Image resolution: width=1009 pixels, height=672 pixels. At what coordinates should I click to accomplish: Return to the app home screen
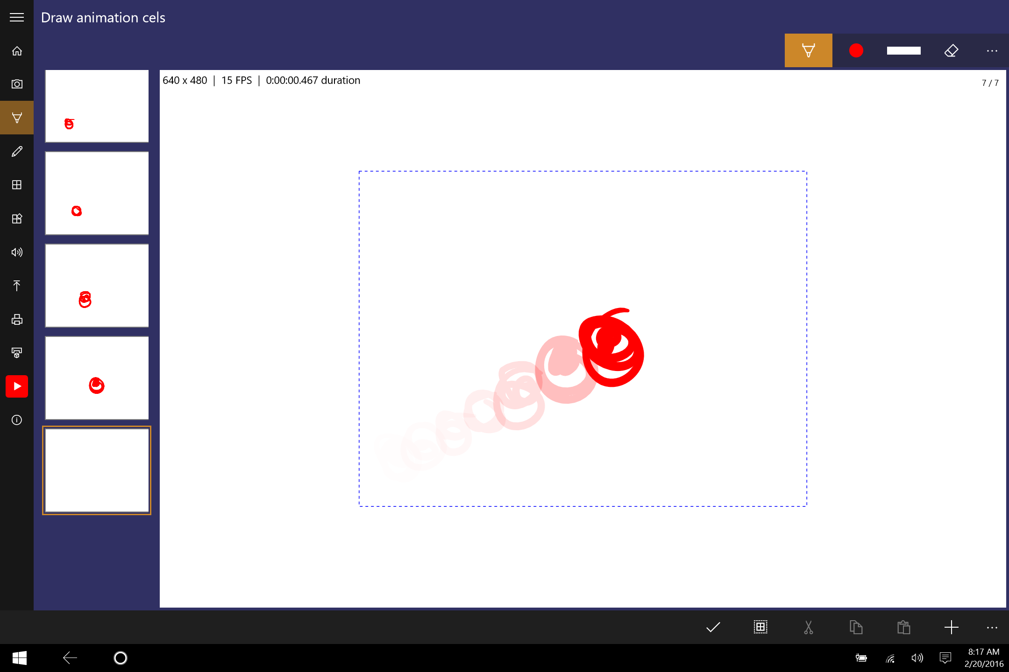click(17, 51)
